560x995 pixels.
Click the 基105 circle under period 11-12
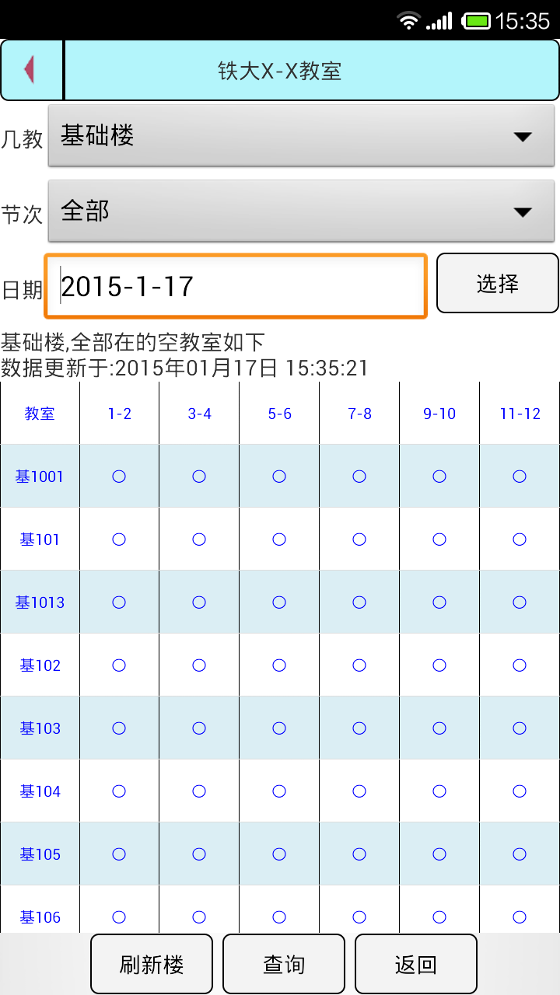click(520, 854)
